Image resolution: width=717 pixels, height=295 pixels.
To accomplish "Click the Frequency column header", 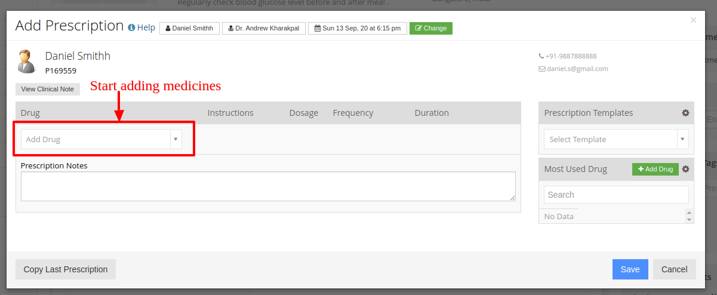I will (353, 113).
